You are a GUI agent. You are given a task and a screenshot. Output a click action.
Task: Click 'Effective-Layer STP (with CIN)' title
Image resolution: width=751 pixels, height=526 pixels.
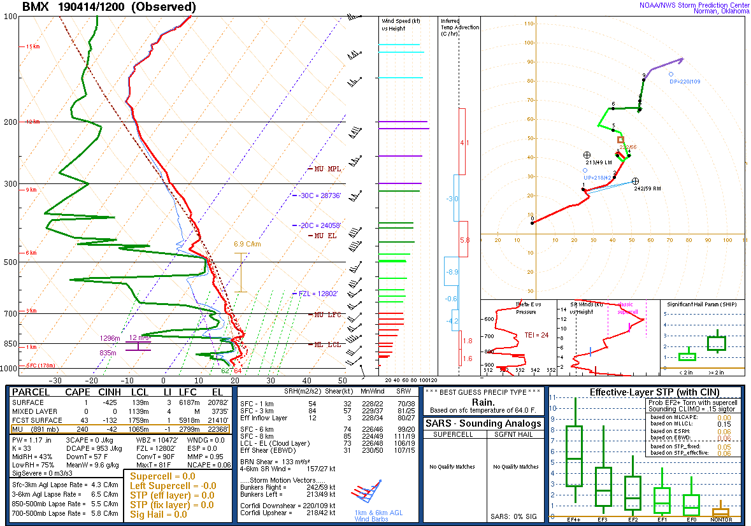coord(654,392)
